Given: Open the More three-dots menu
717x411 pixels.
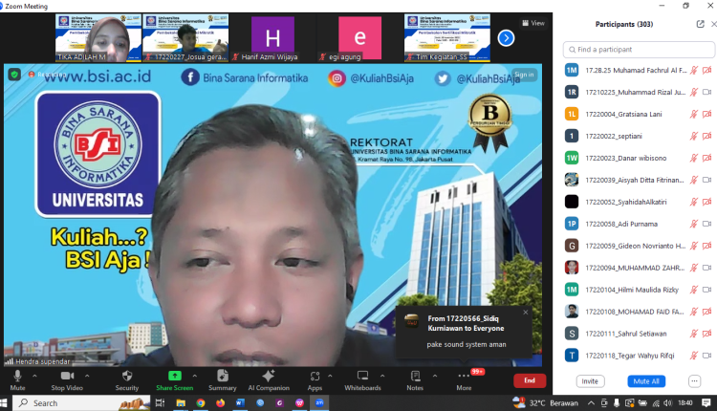Looking at the screenshot, I should point(464,376).
